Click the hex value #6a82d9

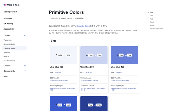pyautogui.click(x=119, y=73)
